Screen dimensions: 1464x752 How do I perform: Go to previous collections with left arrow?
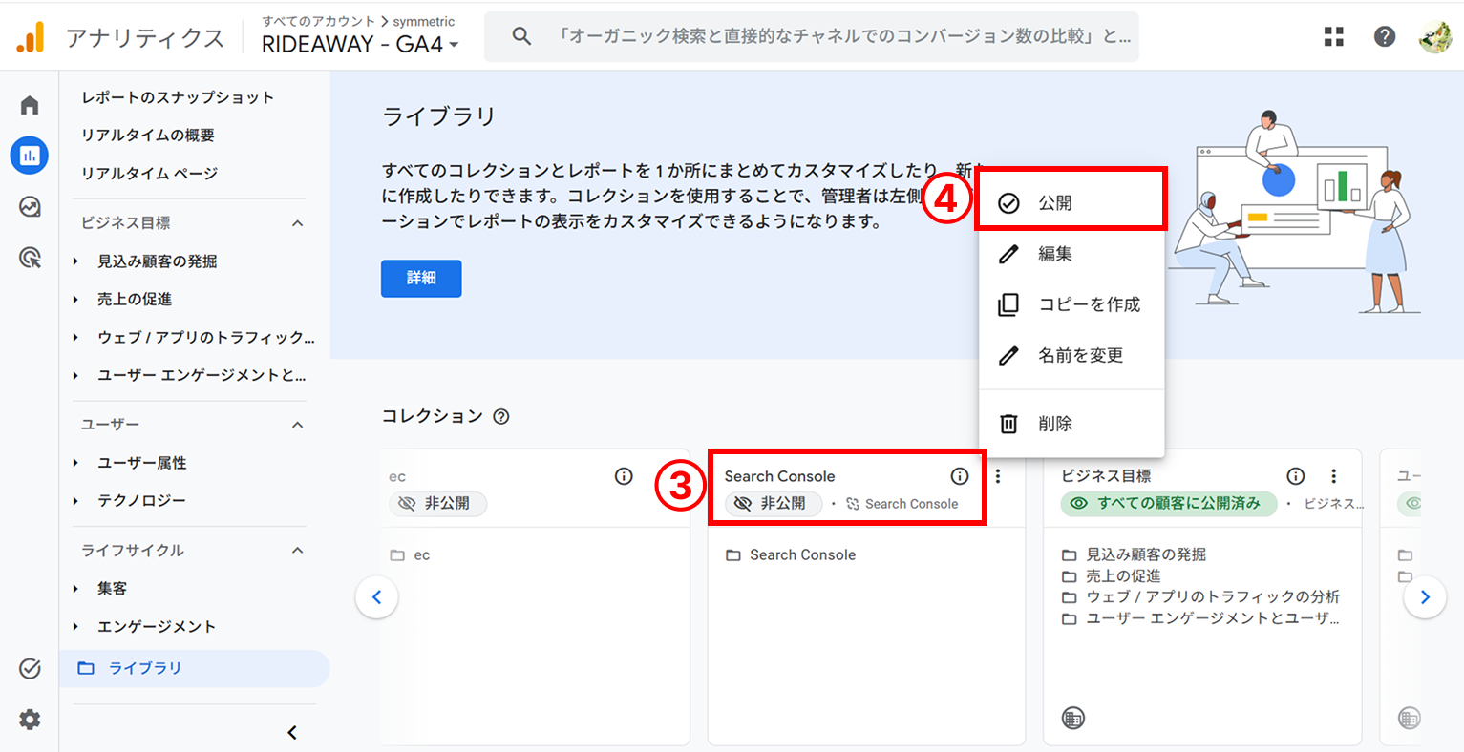click(x=377, y=597)
